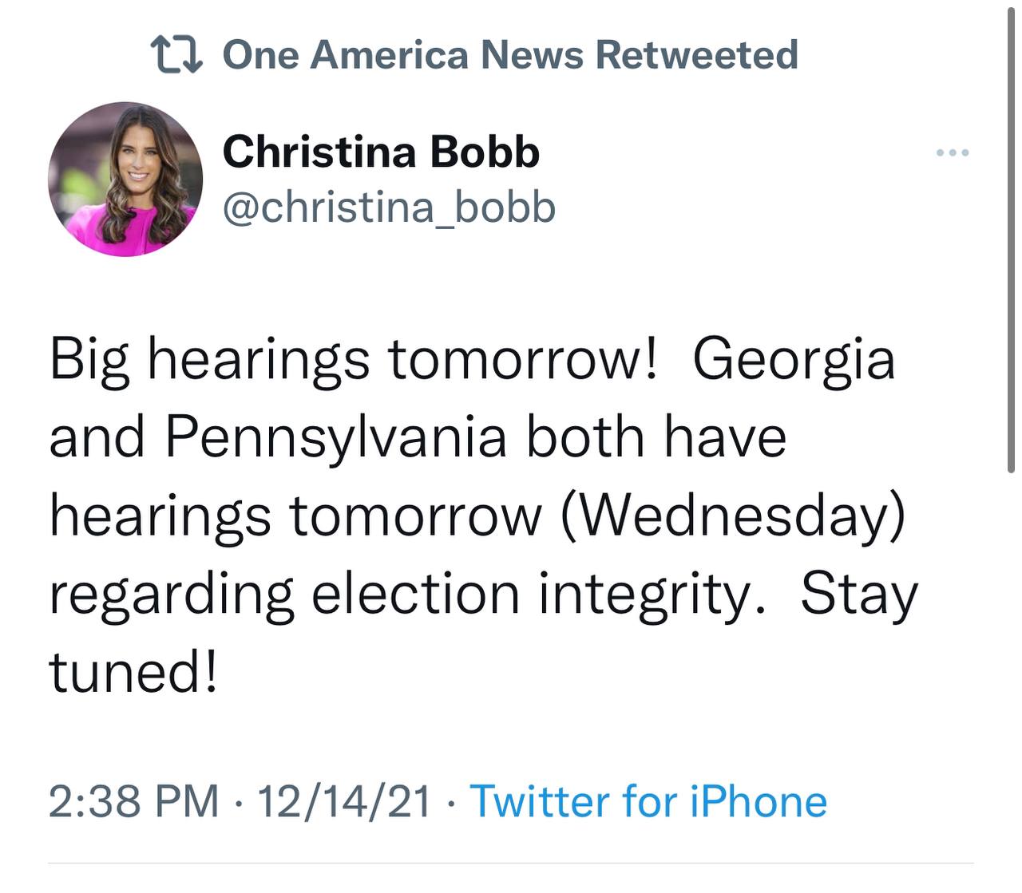Click the retweet arrows icon at top
Screen dimensions: 1022x893
(x=176, y=55)
